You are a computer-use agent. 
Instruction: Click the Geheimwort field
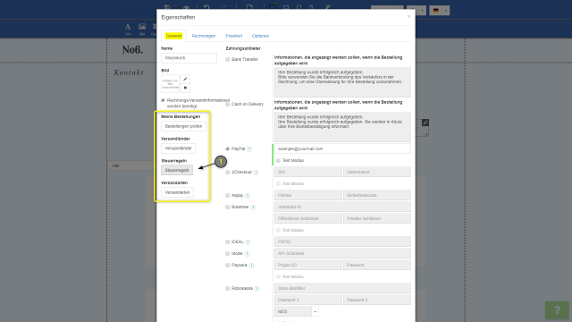tap(377, 172)
